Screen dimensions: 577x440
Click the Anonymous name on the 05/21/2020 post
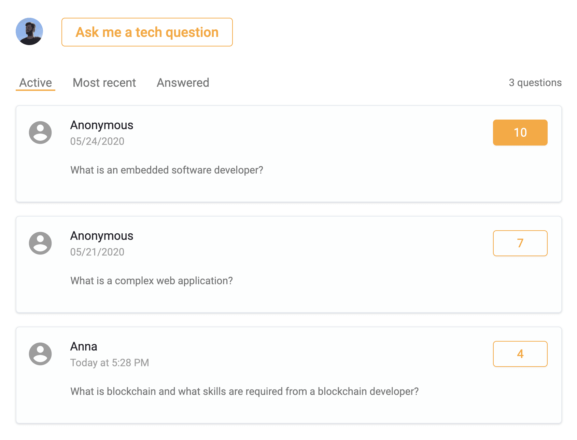[x=102, y=236]
